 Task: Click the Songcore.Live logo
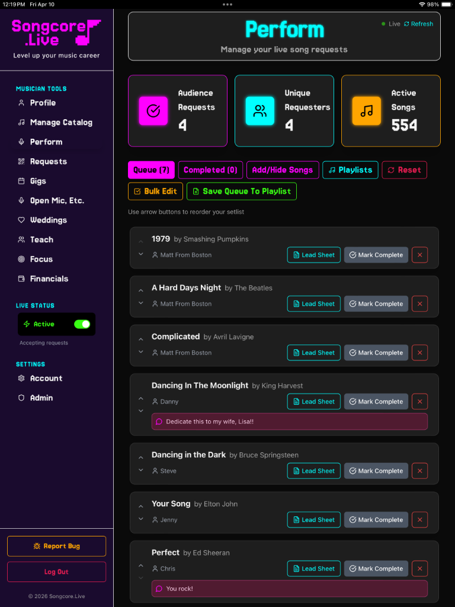click(56, 33)
